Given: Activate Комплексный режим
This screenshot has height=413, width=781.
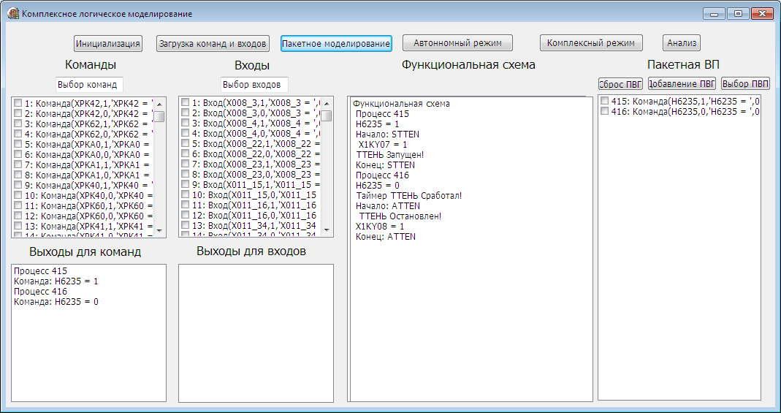Looking at the screenshot, I should click(591, 43).
